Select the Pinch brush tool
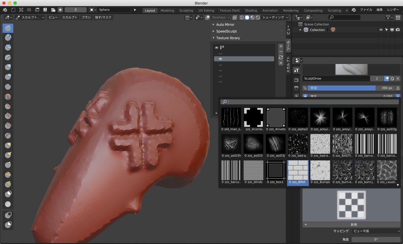Screen dimensions: 403x244 tap(8, 135)
